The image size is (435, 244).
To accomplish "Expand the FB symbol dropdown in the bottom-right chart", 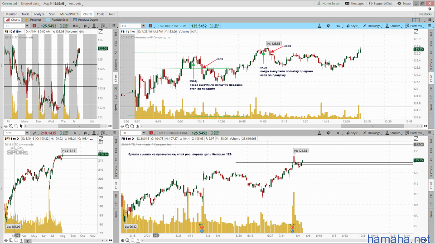I will pyautogui.click(x=144, y=133).
